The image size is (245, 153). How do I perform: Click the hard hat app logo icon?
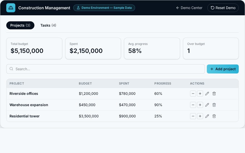(11, 8)
